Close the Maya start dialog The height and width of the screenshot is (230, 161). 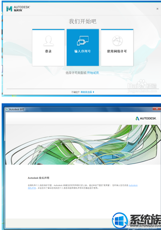click(157, 9)
